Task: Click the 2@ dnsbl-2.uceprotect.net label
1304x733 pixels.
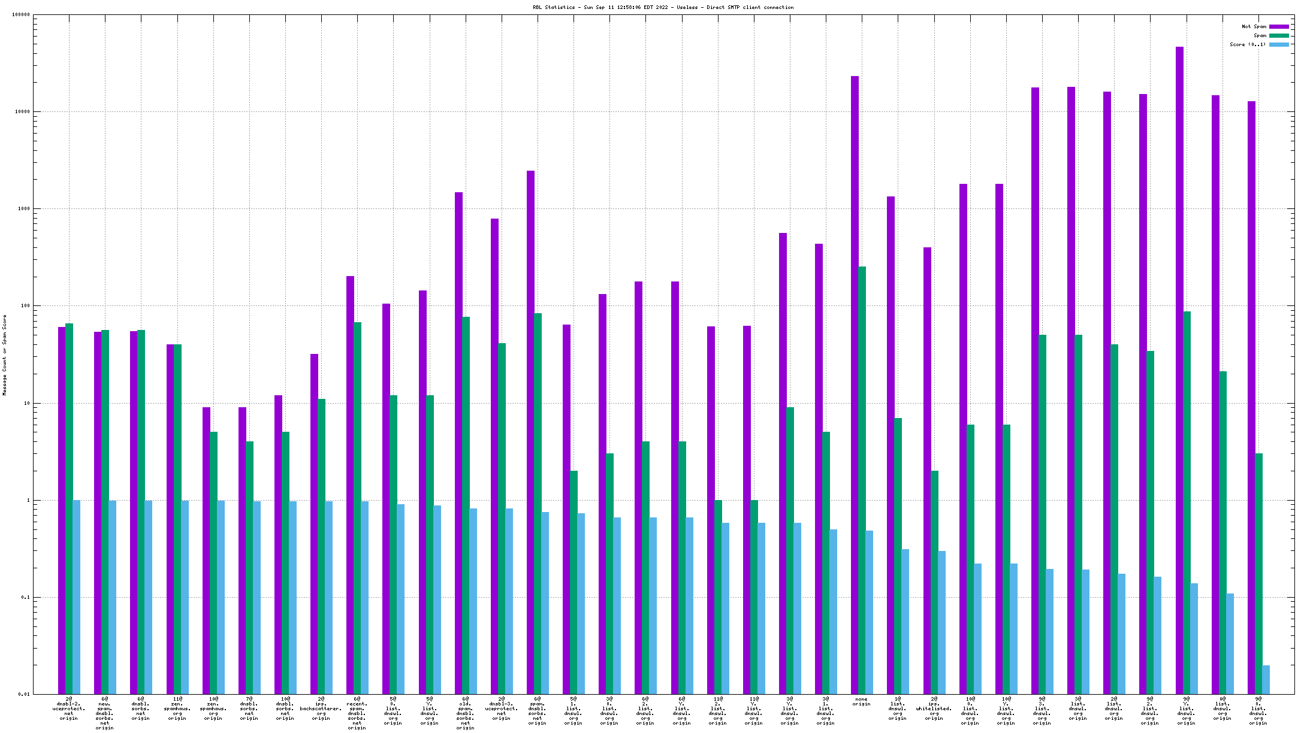Action: point(69,708)
